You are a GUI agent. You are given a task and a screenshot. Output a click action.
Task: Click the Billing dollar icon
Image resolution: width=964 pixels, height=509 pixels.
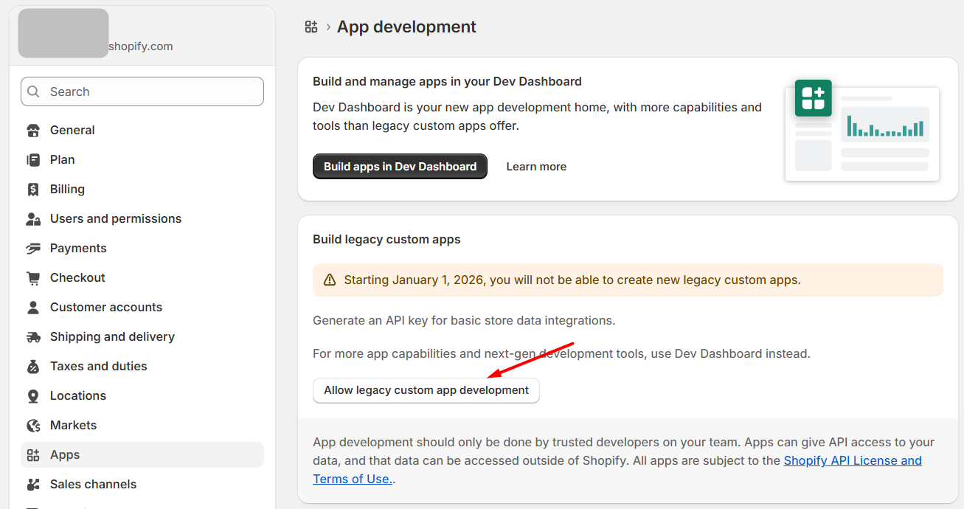[33, 190]
